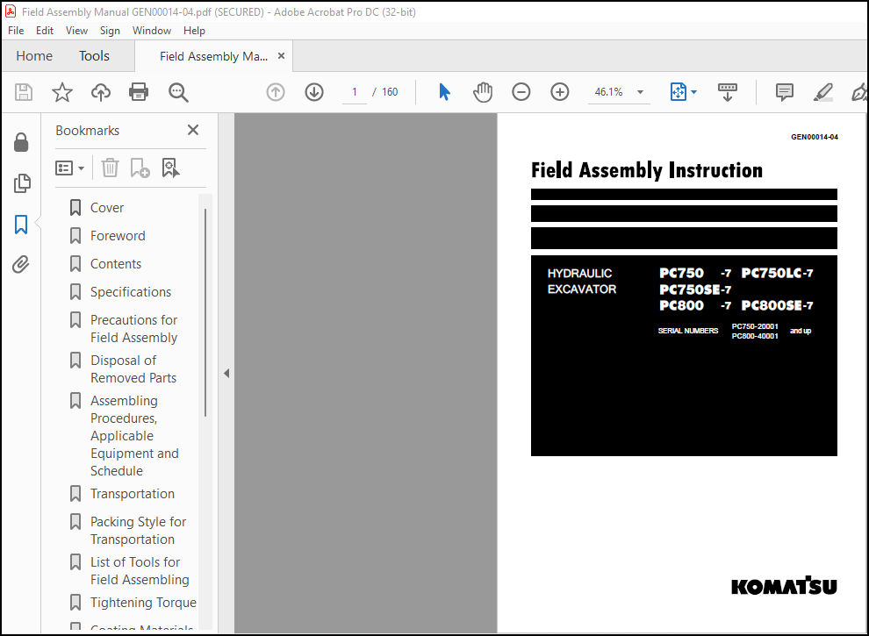Add a new bookmark icon

tap(140, 168)
